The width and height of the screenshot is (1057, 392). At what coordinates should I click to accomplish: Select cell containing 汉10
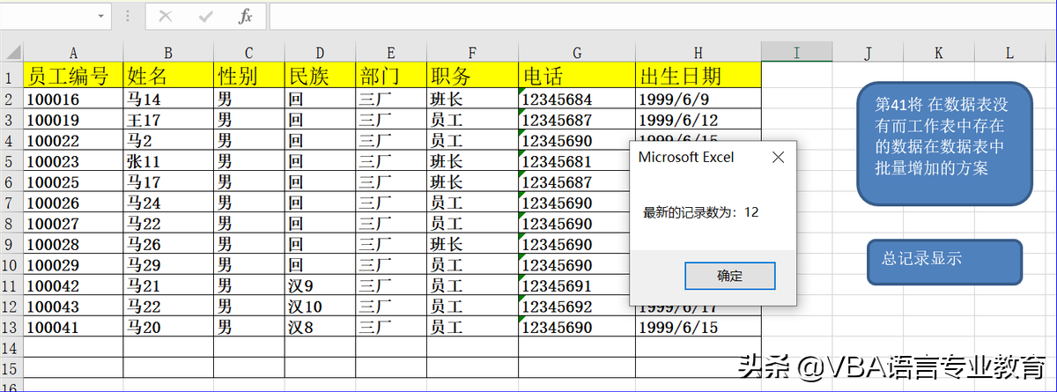pyautogui.click(x=320, y=306)
